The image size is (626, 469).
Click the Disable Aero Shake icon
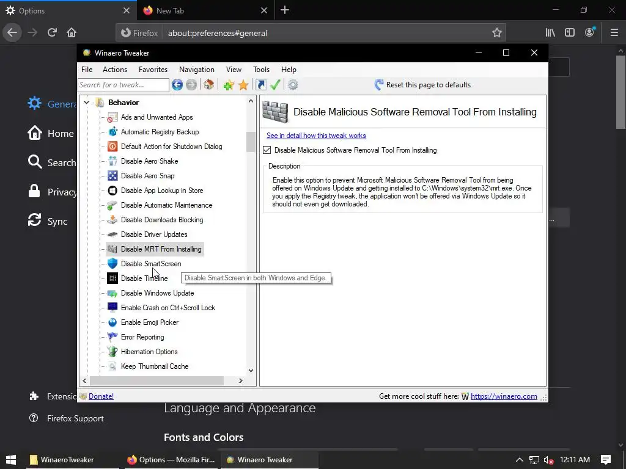(112, 161)
